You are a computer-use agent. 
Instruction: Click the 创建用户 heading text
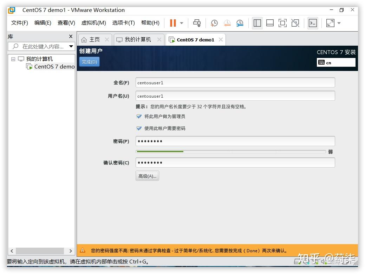(91, 51)
